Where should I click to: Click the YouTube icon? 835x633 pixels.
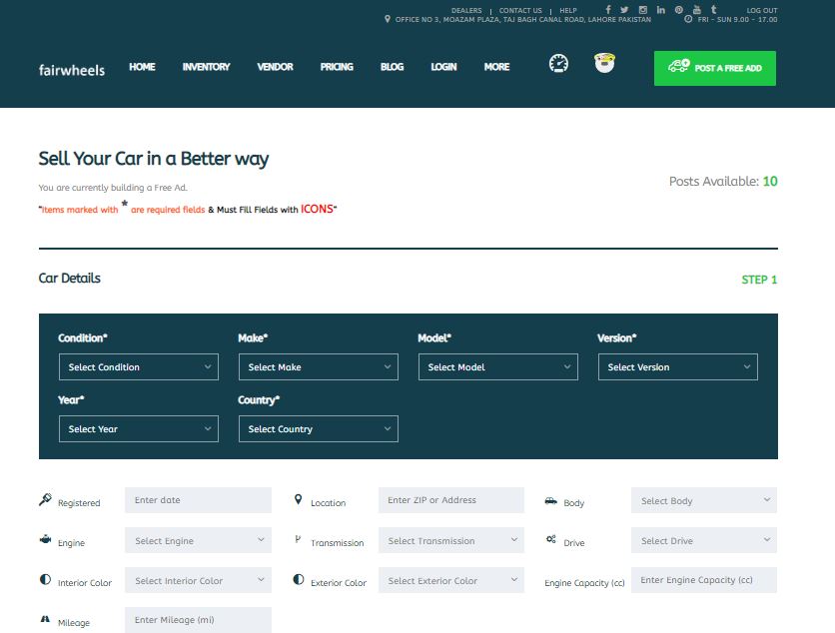pyautogui.click(x=696, y=10)
